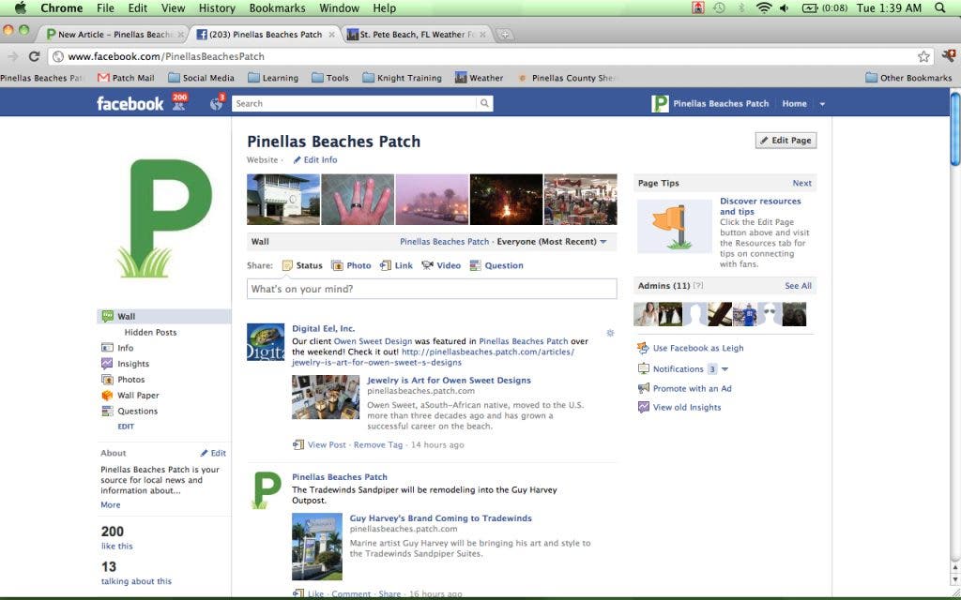Click the page vertical scrollbar
The height and width of the screenshot is (600, 961).
pos(954,128)
